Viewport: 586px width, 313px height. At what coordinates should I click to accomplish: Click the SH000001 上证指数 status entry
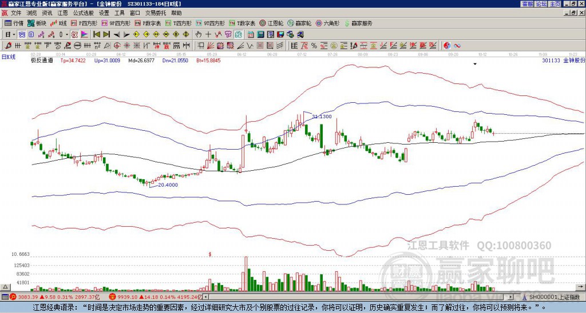pyautogui.click(x=554, y=297)
